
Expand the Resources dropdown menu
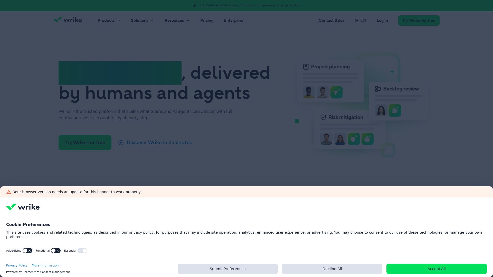177,21
